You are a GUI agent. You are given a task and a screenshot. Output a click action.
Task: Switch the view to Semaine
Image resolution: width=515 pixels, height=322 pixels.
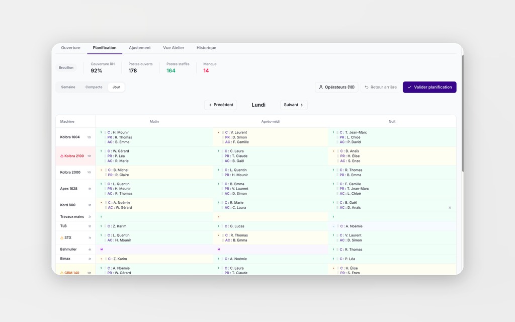(x=68, y=87)
